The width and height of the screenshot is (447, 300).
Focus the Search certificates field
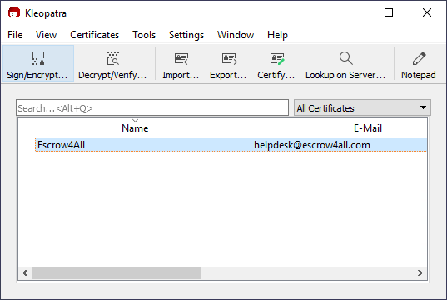[x=152, y=107]
